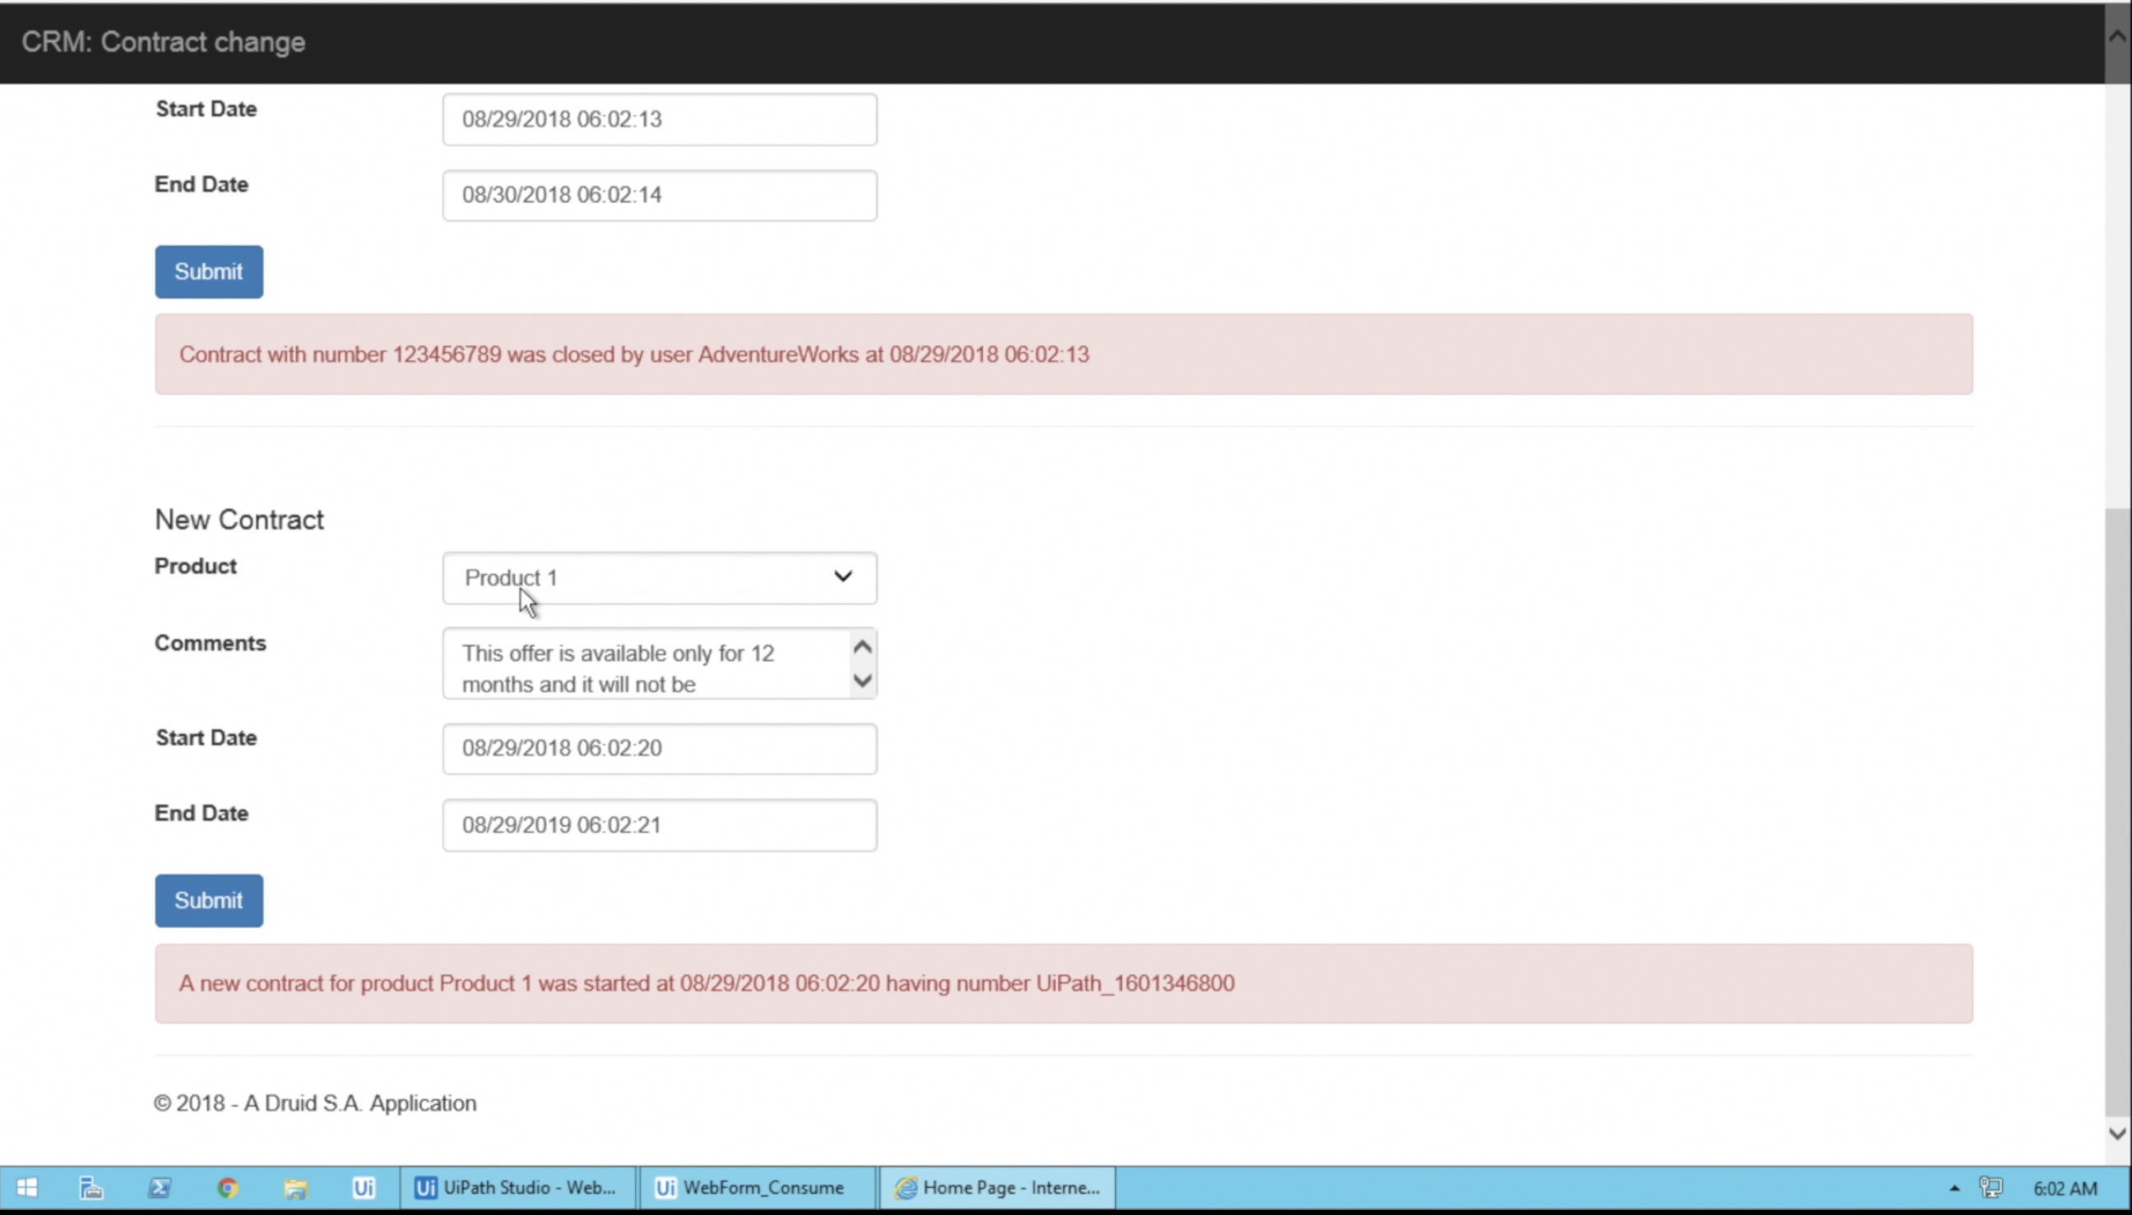2132x1215 pixels.
Task: Open Server Manager from the taskbar
Action: point(91,1186)
